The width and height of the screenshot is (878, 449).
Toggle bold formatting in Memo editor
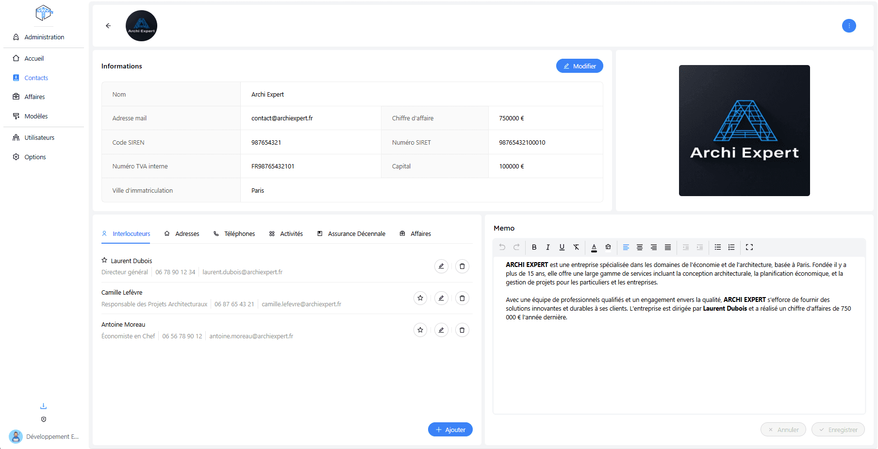534,247
